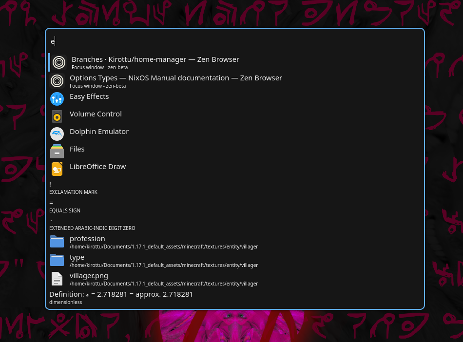
Task: Click the 'dimensionless' unit label
Action: [x=66, y=302]
